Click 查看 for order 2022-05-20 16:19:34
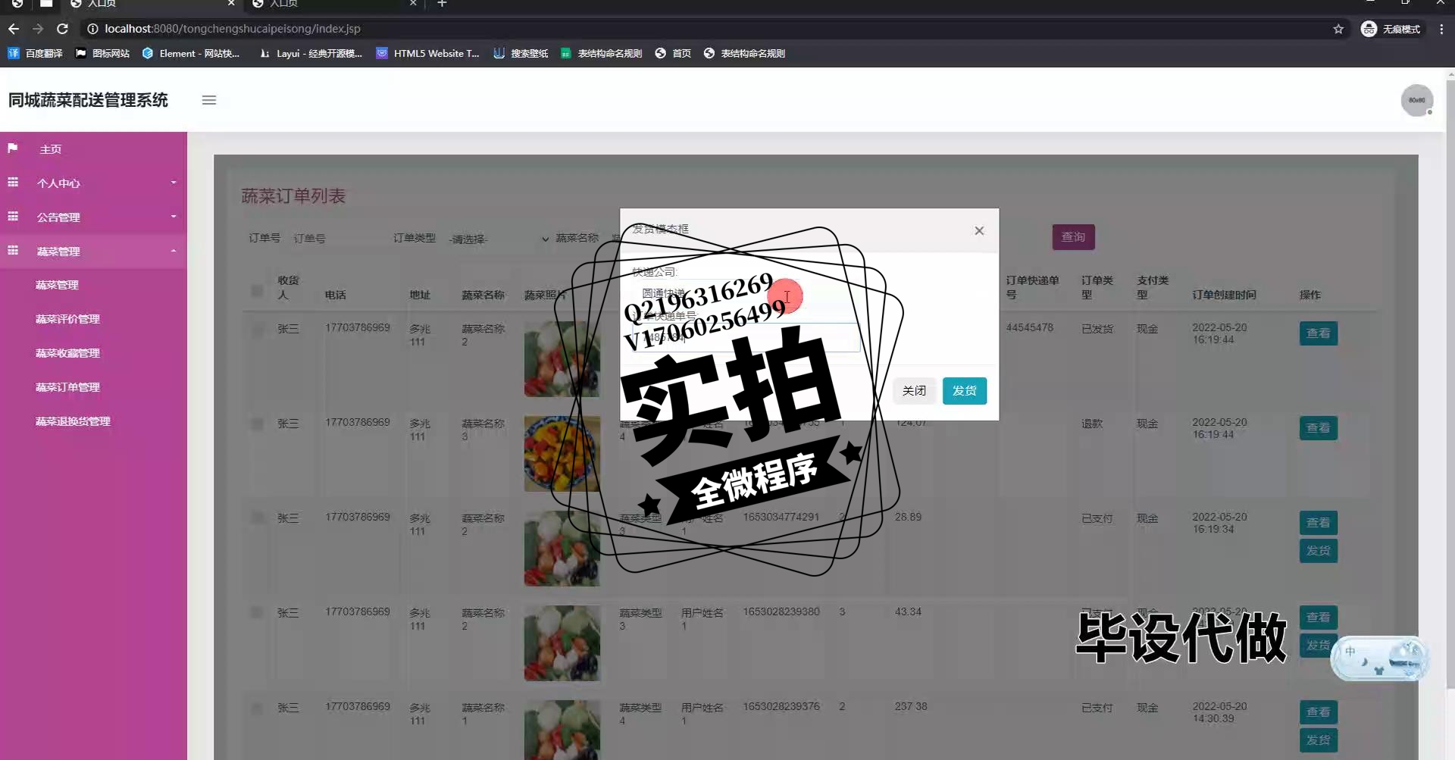 tap(1318, 523)
